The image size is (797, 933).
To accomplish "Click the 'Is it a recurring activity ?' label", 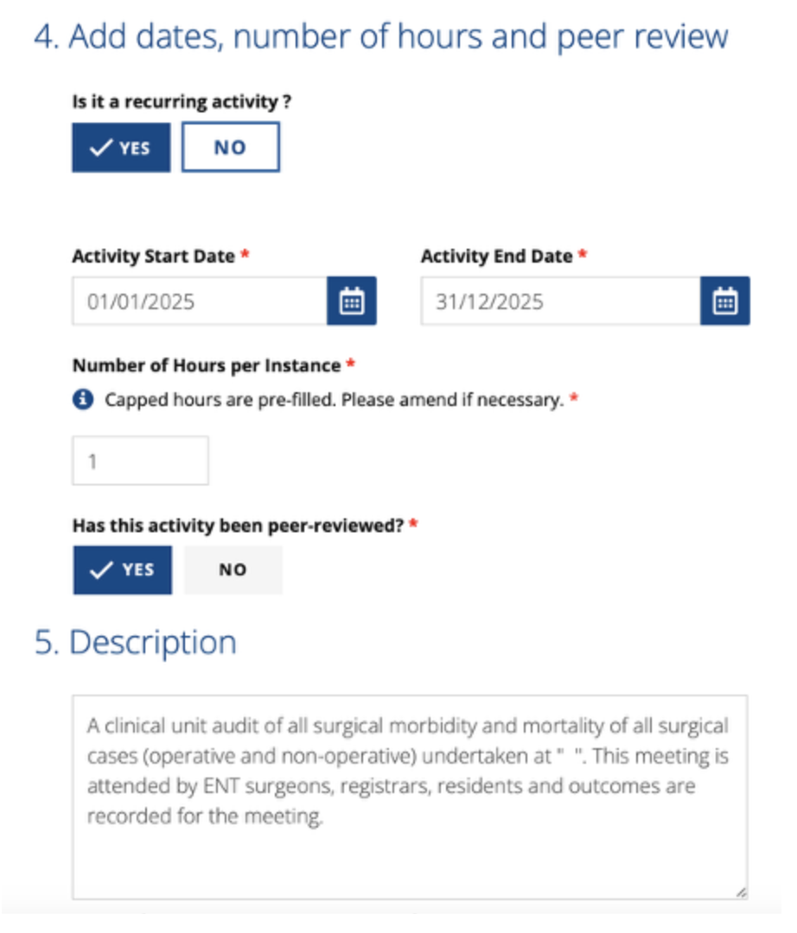I will point(181,102).
